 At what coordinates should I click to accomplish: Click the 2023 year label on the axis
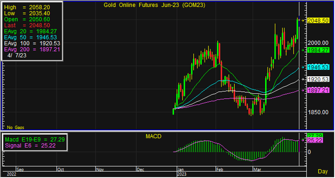click(x=182, y=174)
